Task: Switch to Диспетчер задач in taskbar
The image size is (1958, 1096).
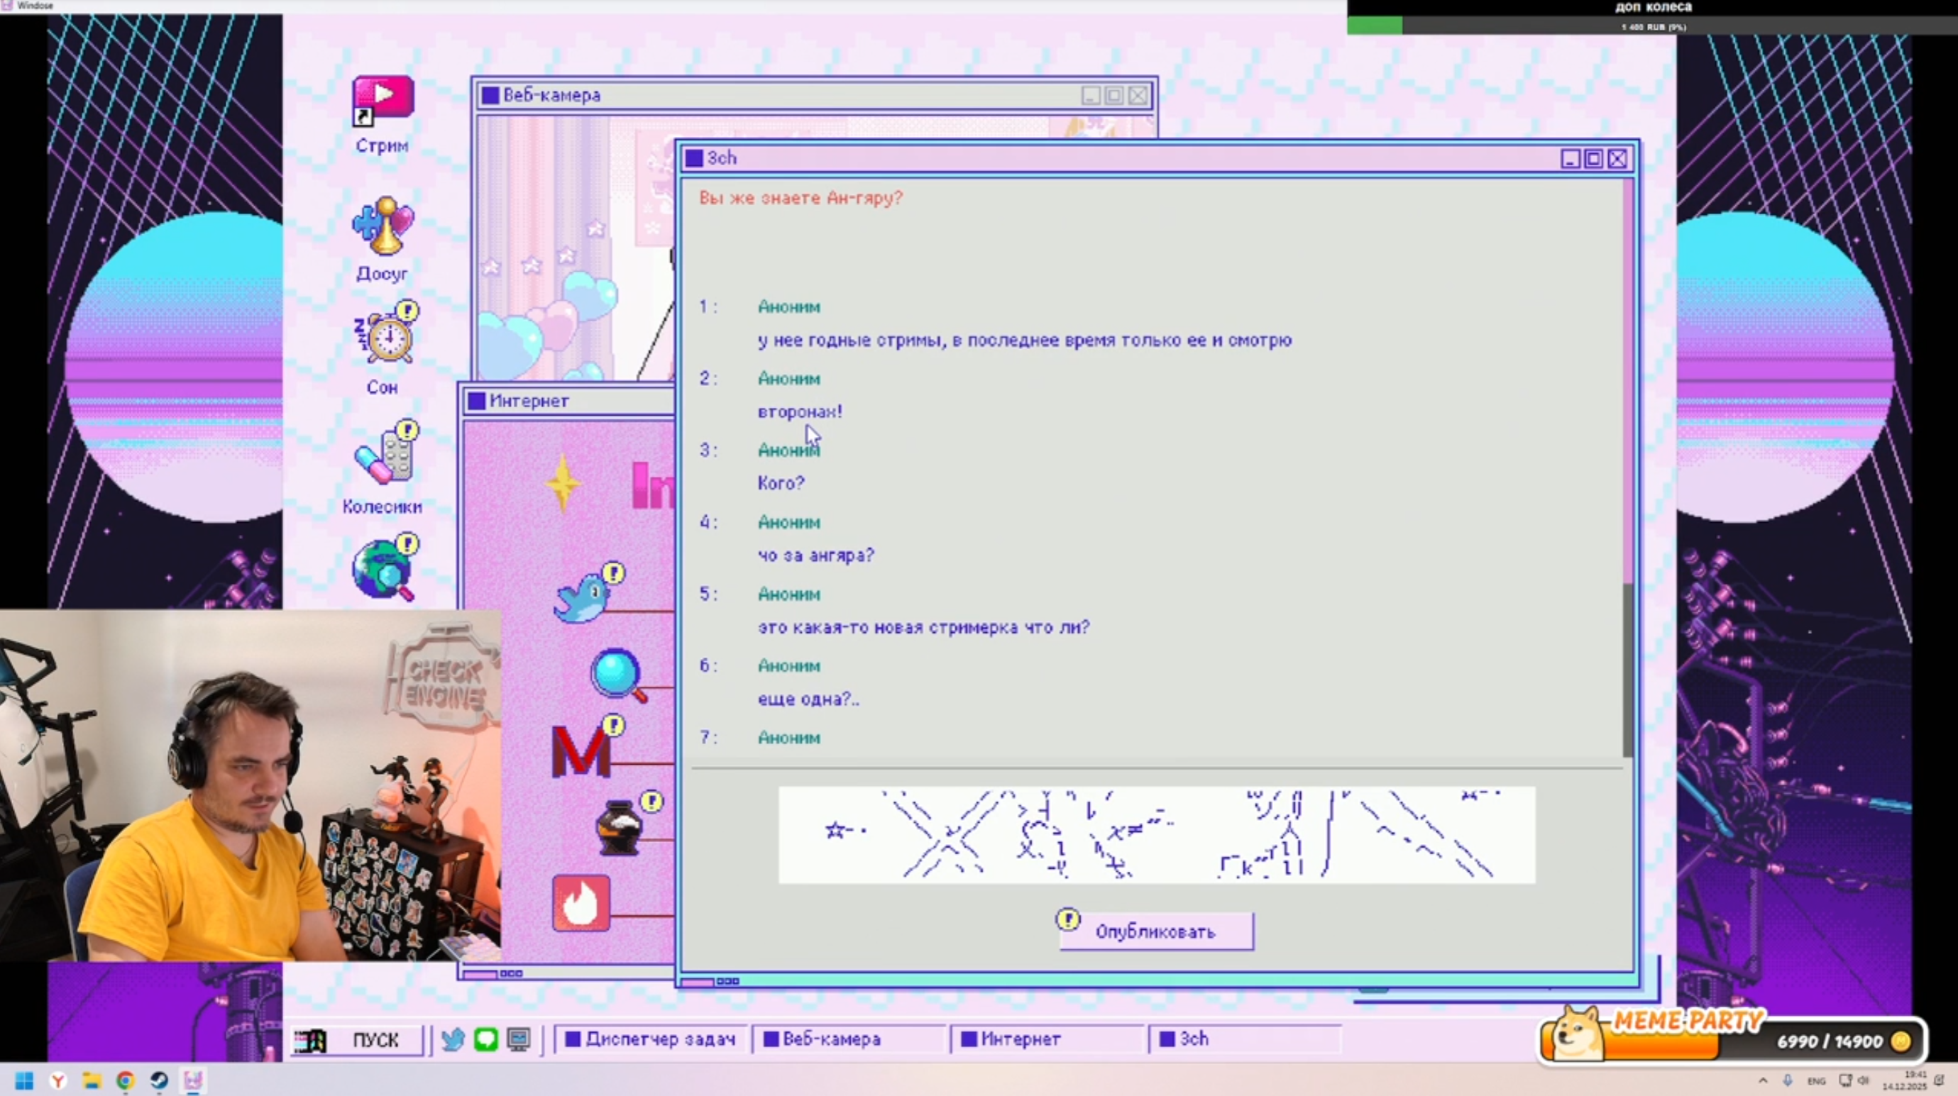Action: pyautogui.click(x=651, y=1039)
